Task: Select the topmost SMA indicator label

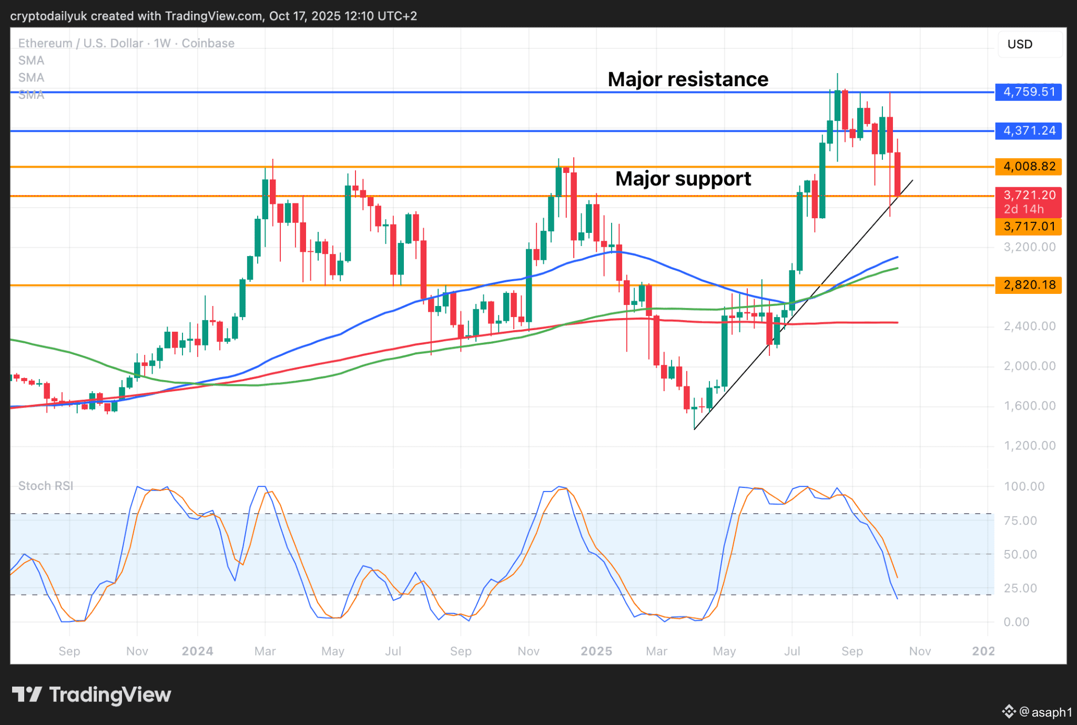Action: pyautogui.click(x=31, y=60)
